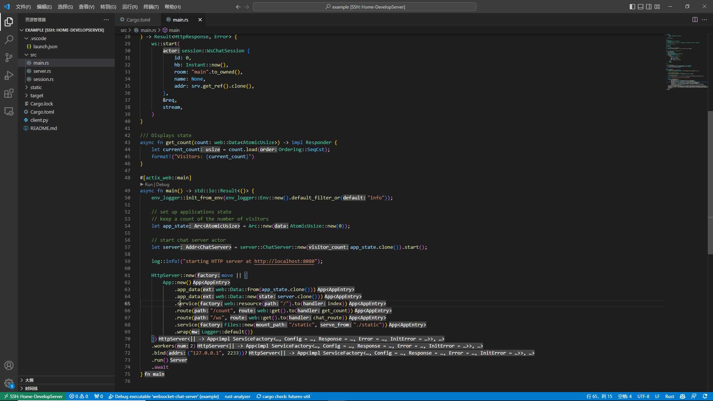Click SSH: Home-DevelopServer status bar button

coord(33,397)
